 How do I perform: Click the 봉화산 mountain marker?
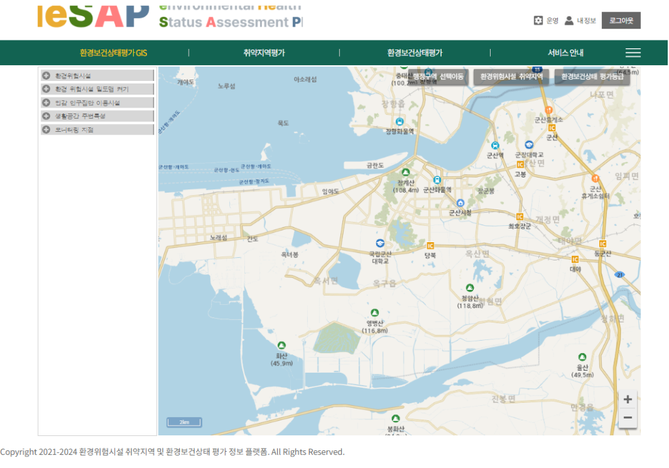pyautogui.click(x=395, y=418)
